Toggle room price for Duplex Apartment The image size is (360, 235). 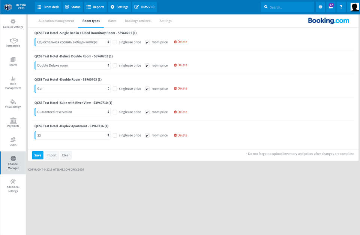[147, 135]
